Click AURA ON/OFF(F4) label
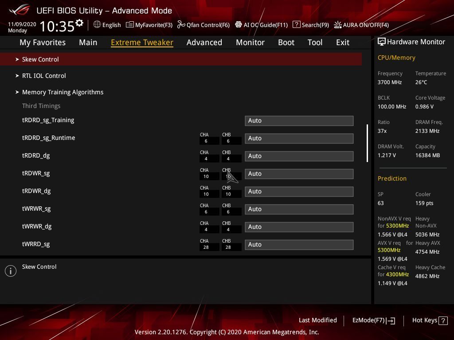 pyautogui.click(x=366, y=25)
